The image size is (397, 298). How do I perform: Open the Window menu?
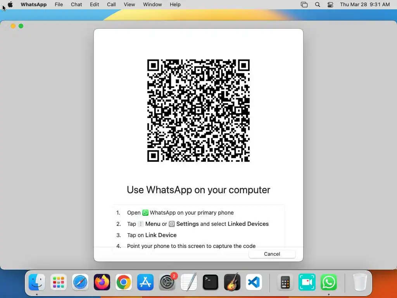[x=152, y=5]
